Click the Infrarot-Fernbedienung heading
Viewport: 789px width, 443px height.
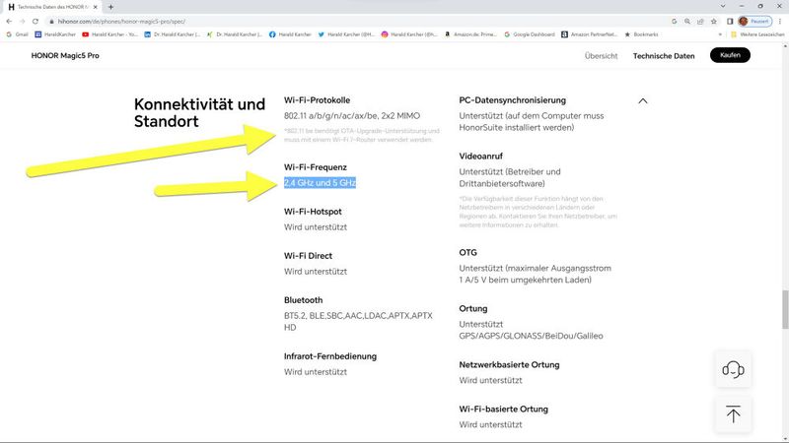(330, 356)
